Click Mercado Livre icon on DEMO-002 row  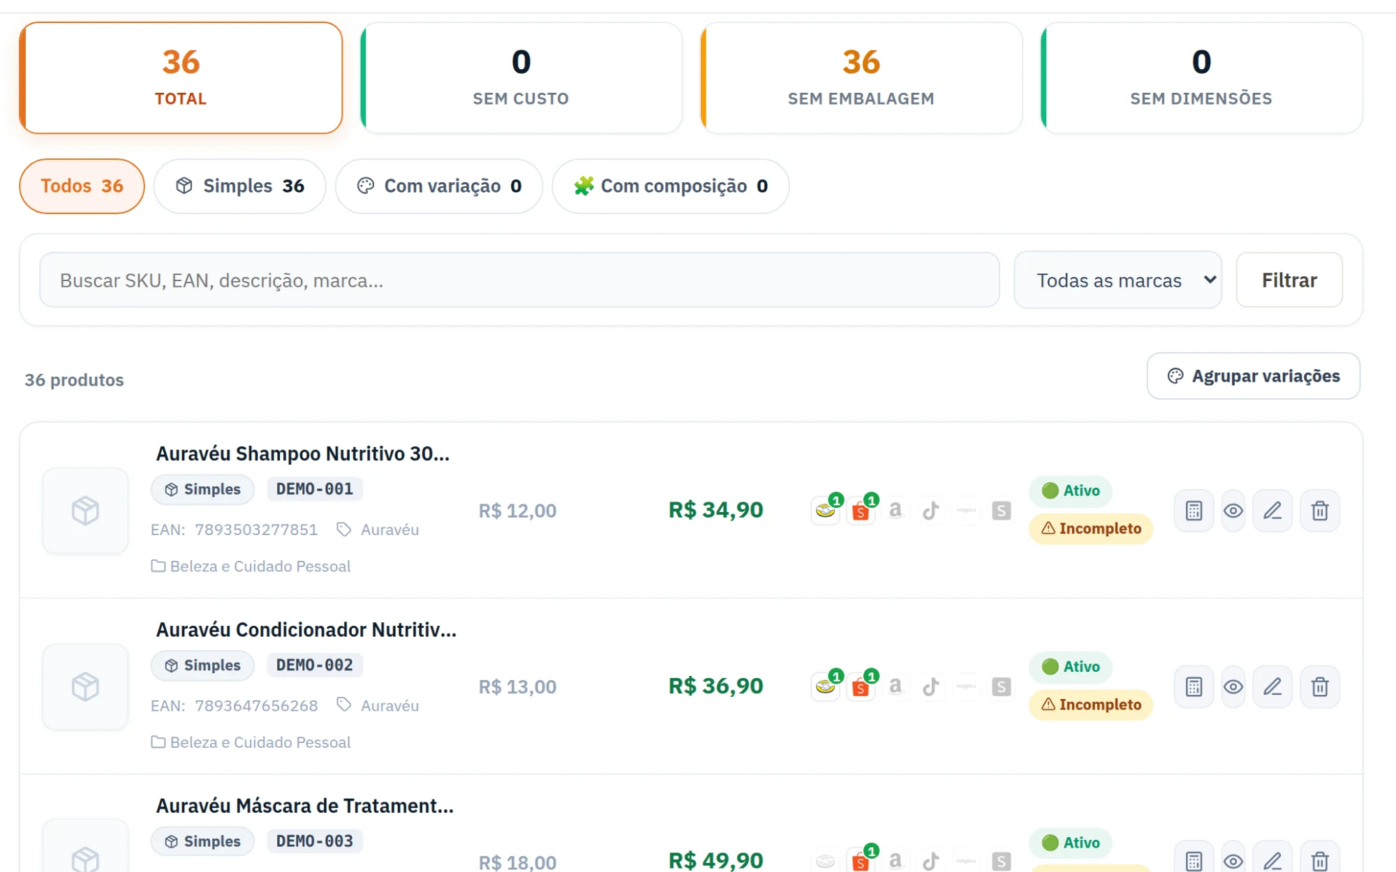[x=826, y=686]
